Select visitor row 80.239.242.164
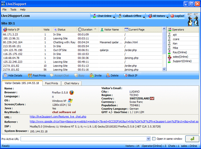Image resolution: width=201 pixels, height=149 pixels. 82,42
